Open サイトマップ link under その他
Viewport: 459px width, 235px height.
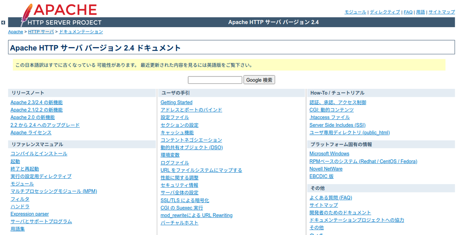coord(324,205)
